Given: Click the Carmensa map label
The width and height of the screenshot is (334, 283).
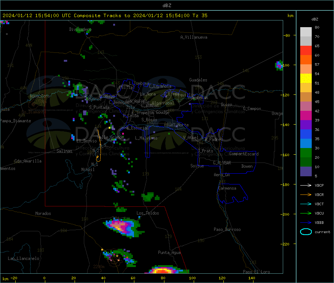Looking at the screenshot, I should point(227,188).
